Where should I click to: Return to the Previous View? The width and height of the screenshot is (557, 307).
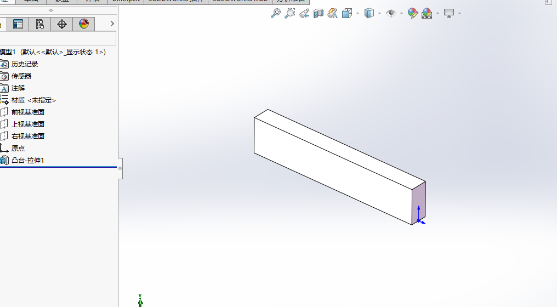(x=304, y=14)
